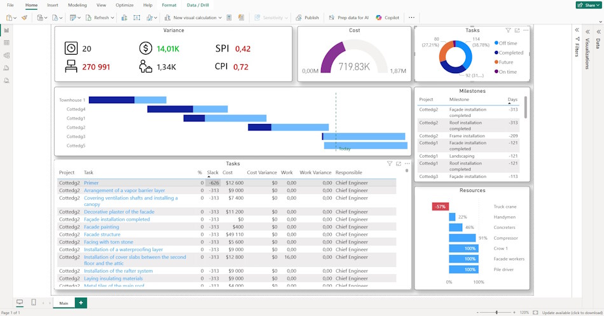Click the Days column header in Milestones
The image size is (604, 316).
pyautogui.click(x=512, y=99)
